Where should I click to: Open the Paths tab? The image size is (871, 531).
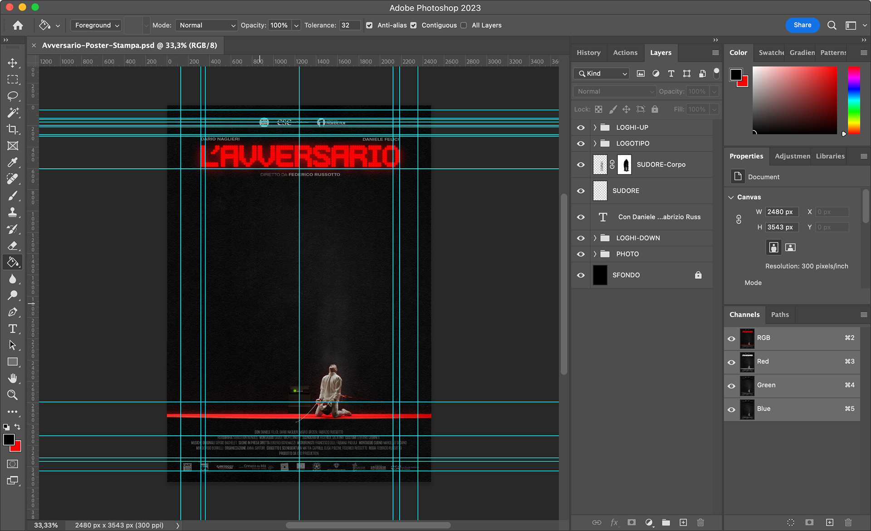[780, 315]
